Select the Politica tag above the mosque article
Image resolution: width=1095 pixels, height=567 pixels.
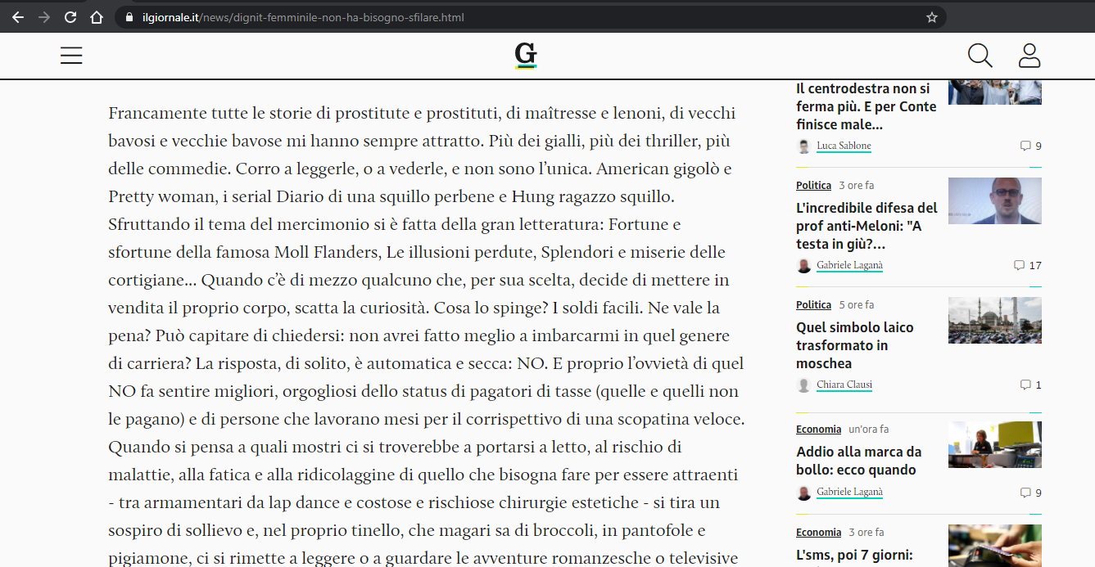[x=813, y=305]
